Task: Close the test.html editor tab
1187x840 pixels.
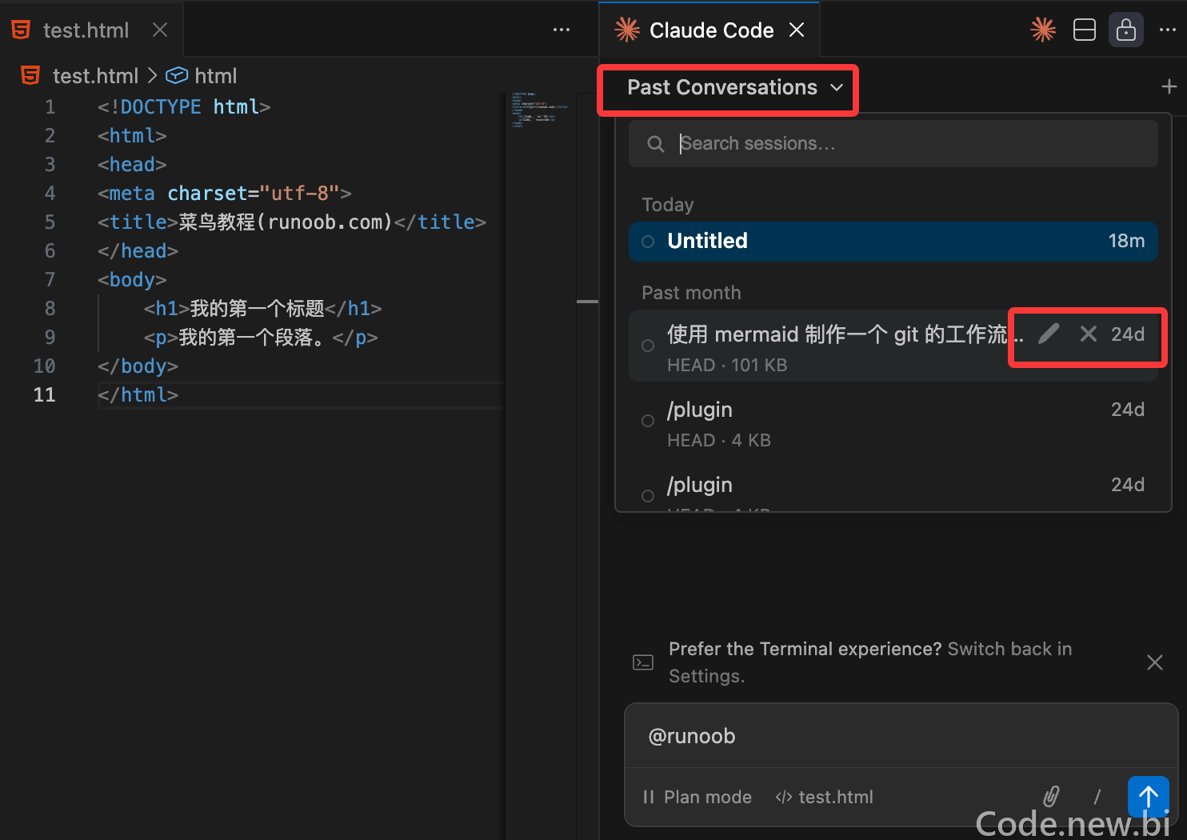Action: [x=160, y=30]
